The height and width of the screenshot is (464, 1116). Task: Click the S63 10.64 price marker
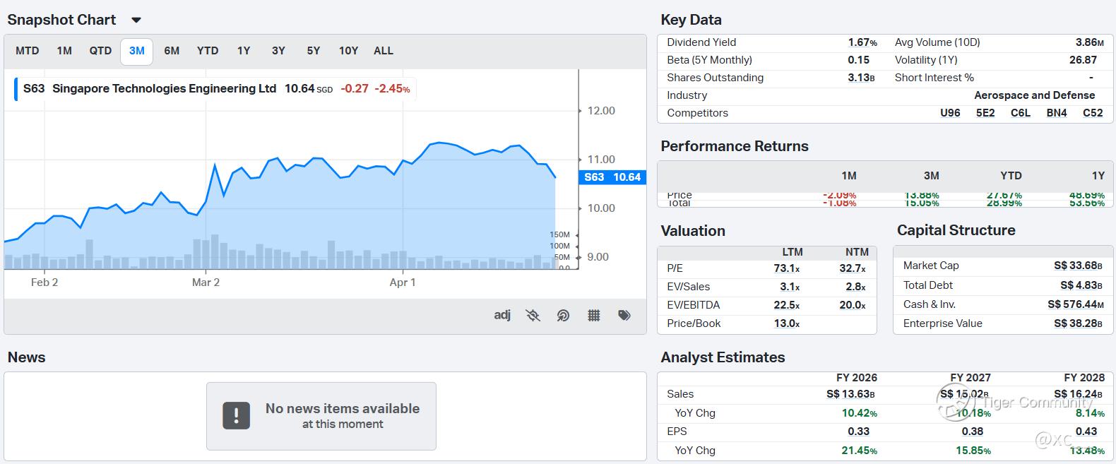tap(612, 177)
